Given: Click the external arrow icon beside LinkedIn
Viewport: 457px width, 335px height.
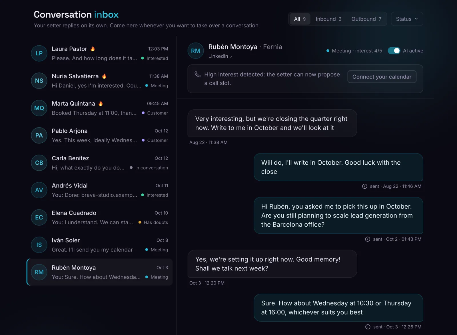Looking at the screenshot, I should tap(231, 57).
